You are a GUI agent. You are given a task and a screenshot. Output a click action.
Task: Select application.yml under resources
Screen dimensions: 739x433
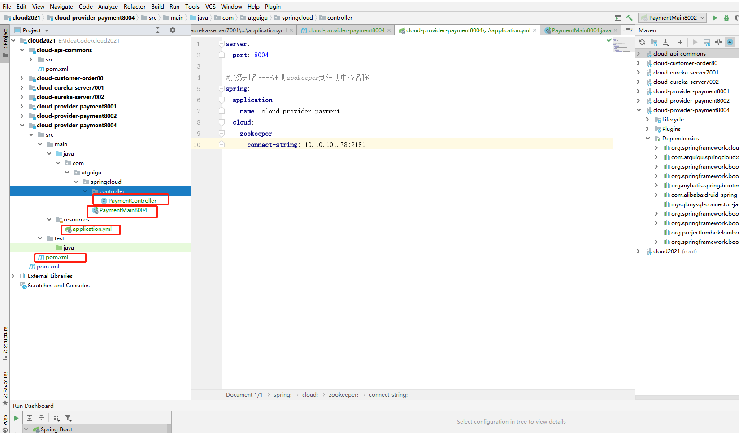click(x=92, y=229)
